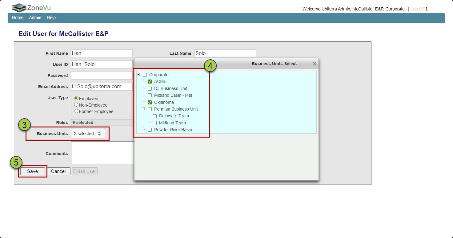Click the Permian Business Unit label
The image size is (453, 238).
pos(176,109)
